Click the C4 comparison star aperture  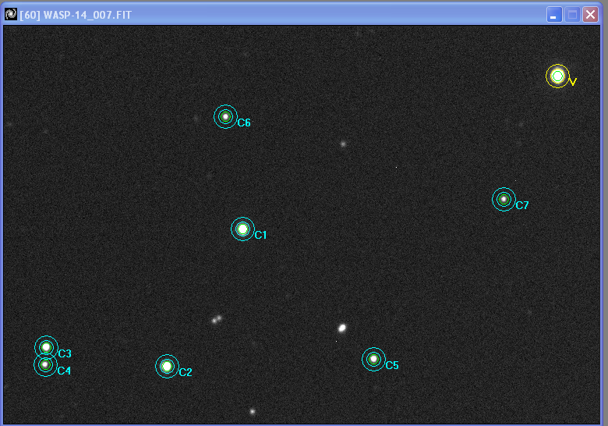pyautogui.click(x=45, y=364)
